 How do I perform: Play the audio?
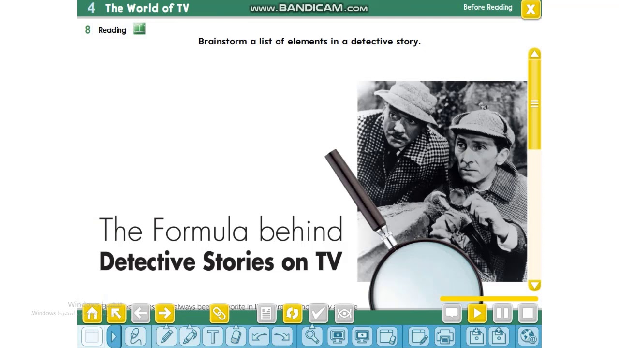coord(477,314)
